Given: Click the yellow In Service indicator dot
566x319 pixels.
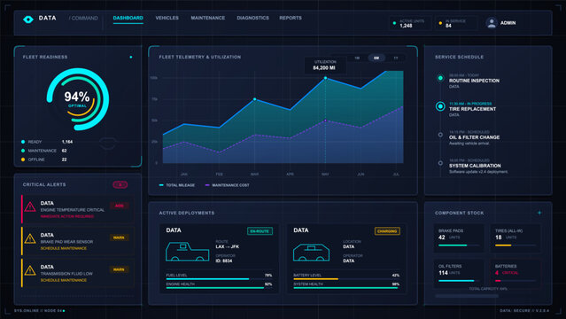Looking at the screenshot, I should tap(440, 23).
